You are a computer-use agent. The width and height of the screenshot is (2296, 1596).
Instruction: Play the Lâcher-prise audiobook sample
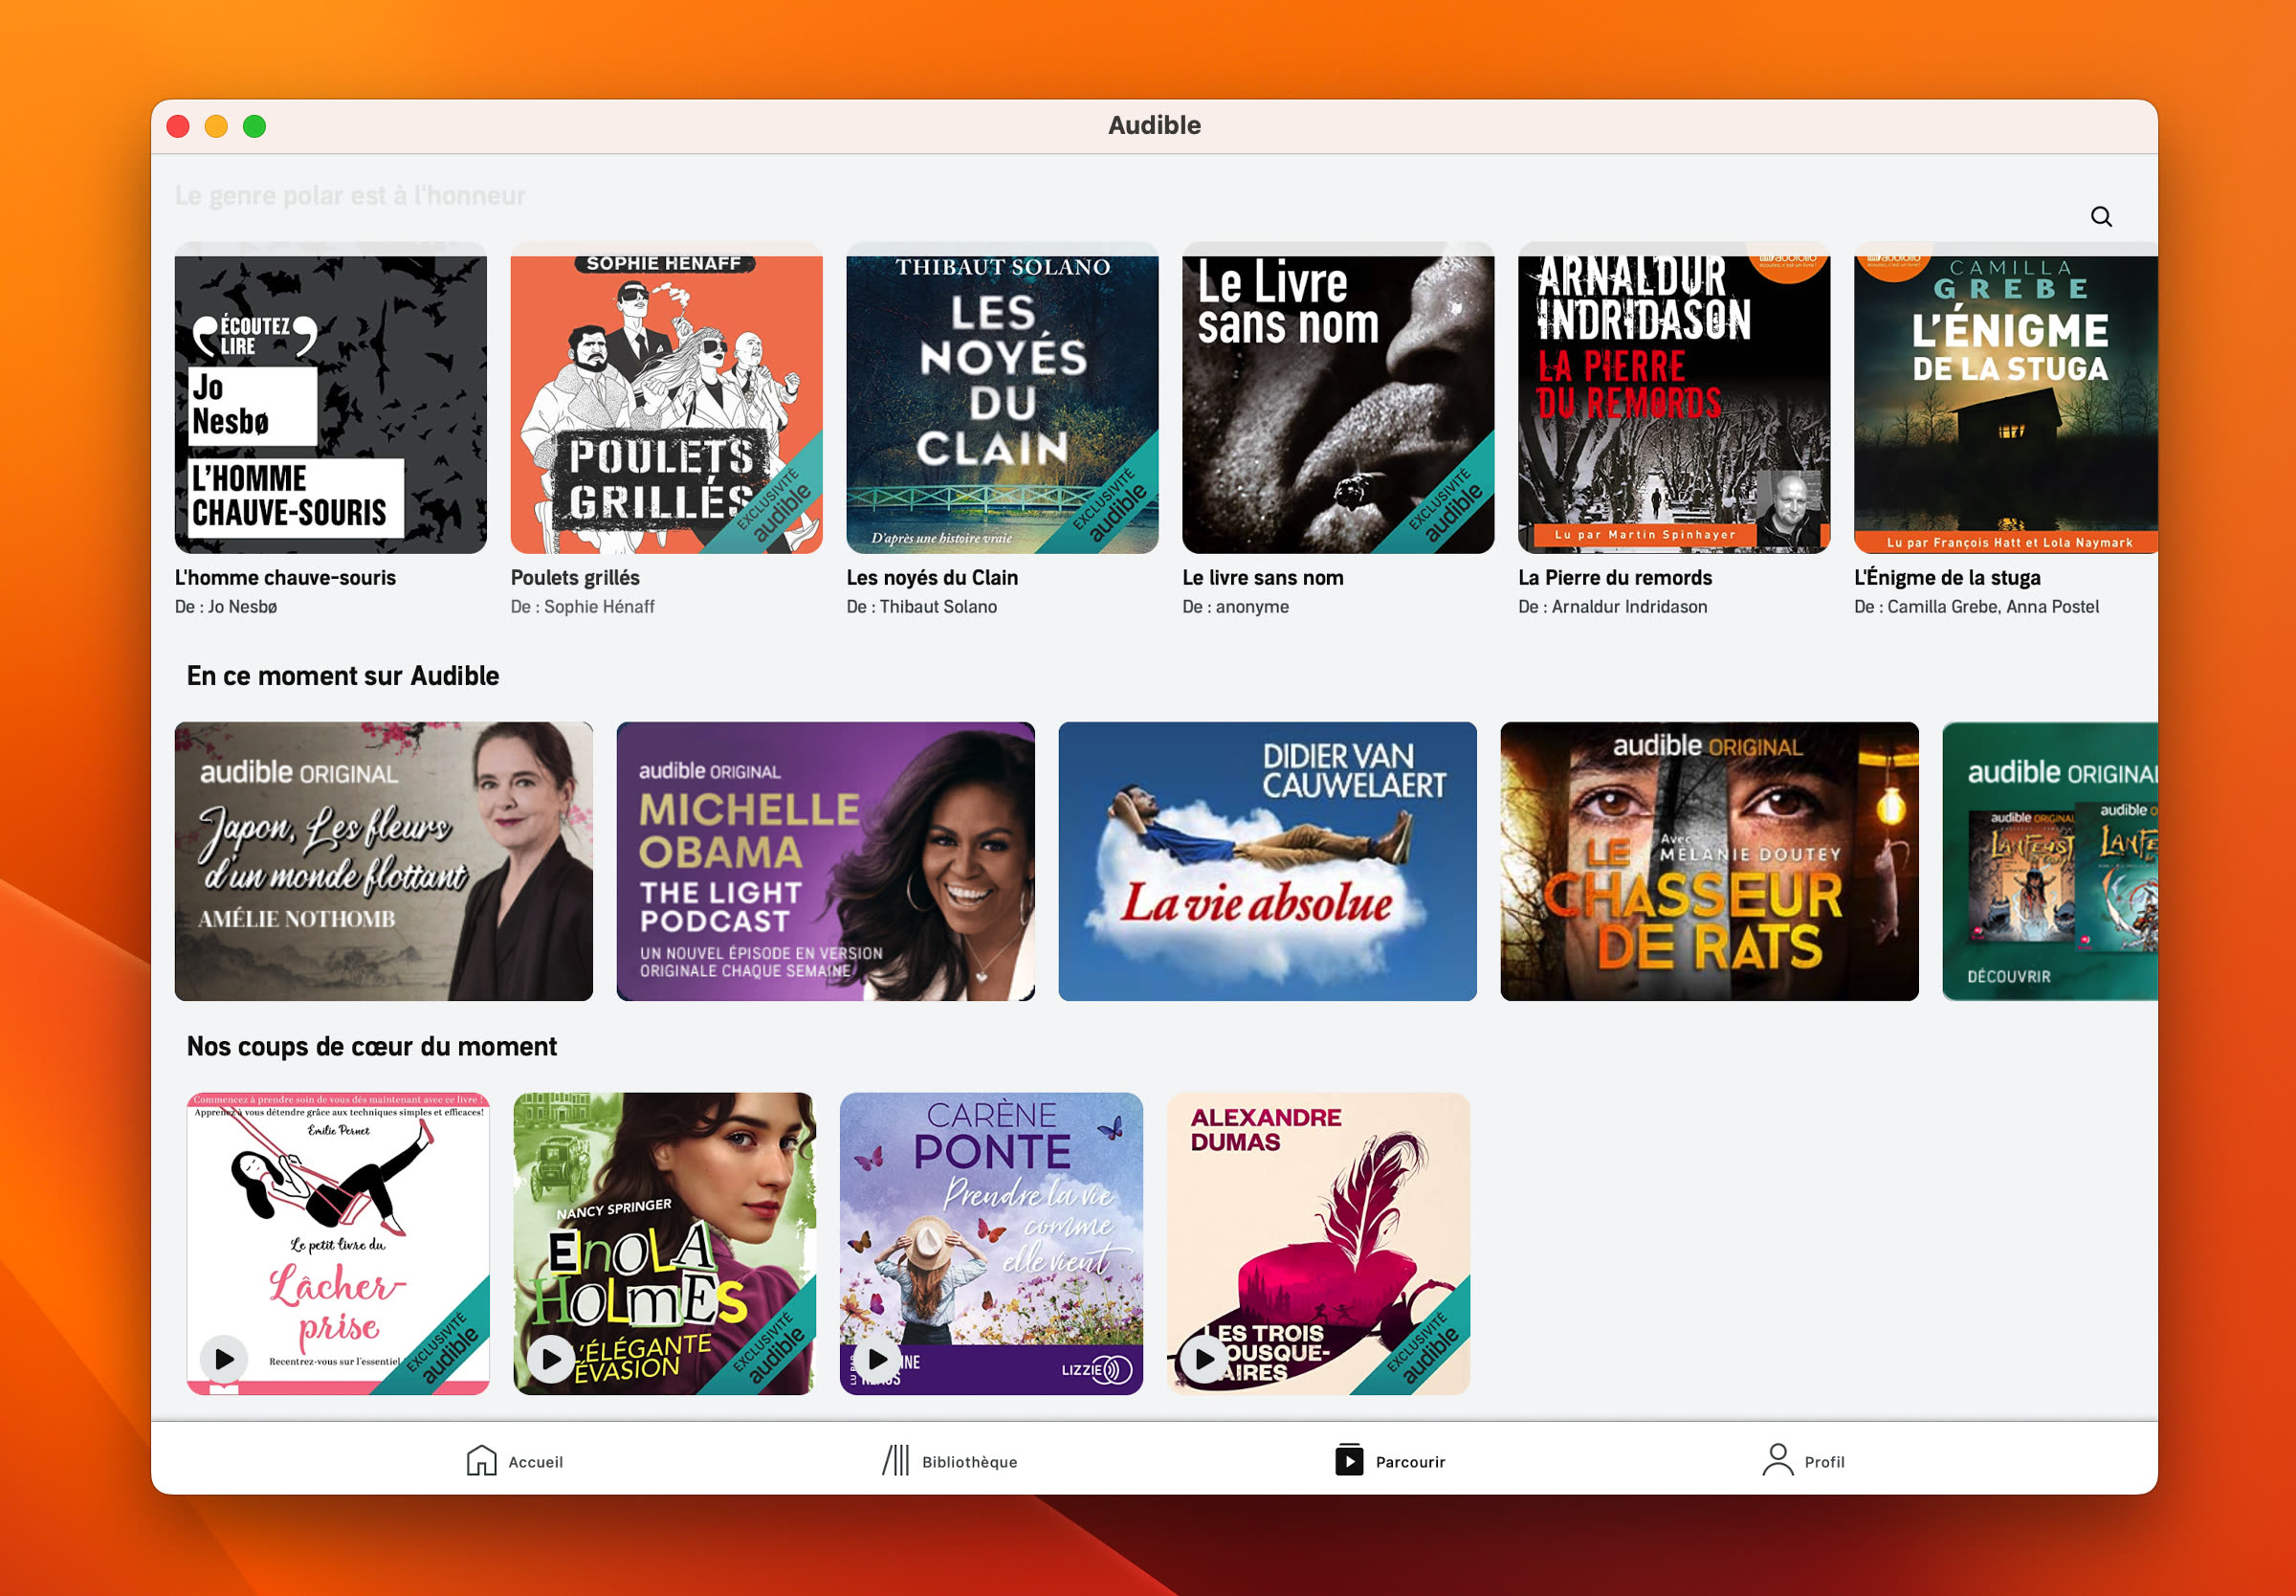[225, 1359]
